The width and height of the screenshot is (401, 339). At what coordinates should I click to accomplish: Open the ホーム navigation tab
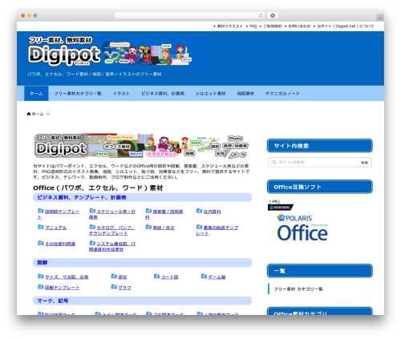point(36,94)
